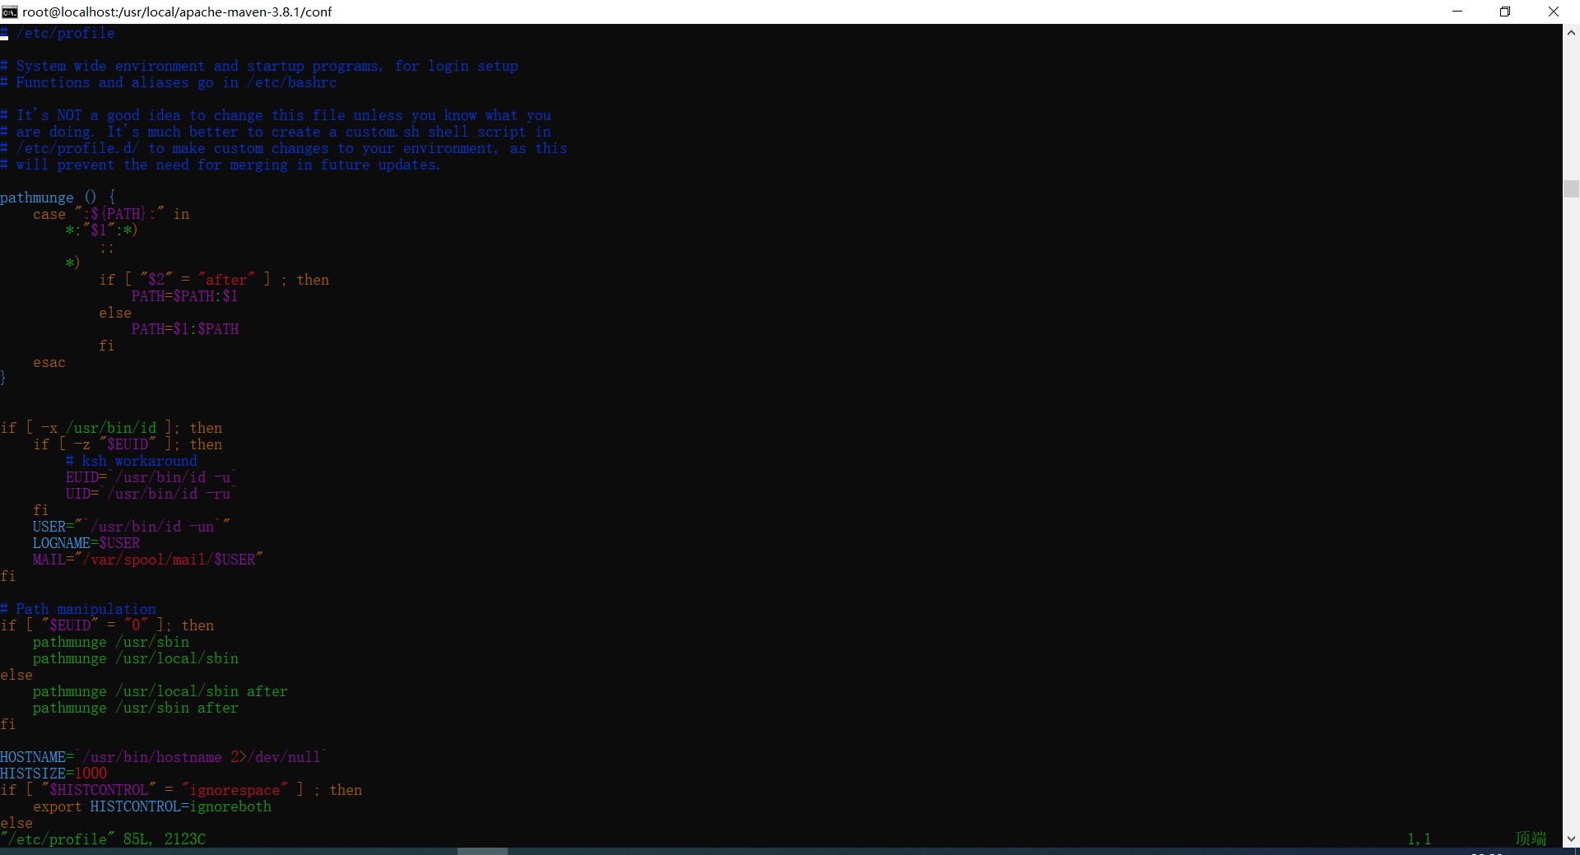Click the 'if [ "$HISTCONTROL" = "ignorespace" ]' line

tap(181, 790)
